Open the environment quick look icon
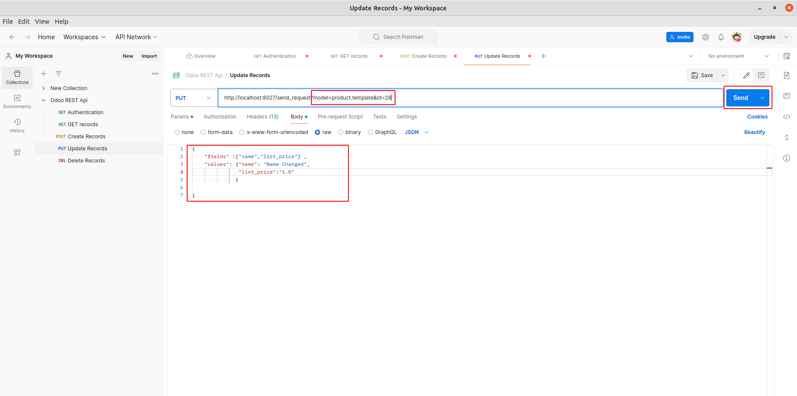 pyautogui.click(x=787, y=56)
